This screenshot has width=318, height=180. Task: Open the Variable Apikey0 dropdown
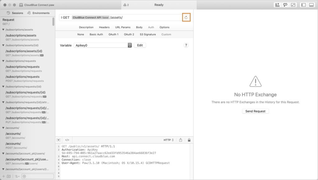click(x=103, y=45)
